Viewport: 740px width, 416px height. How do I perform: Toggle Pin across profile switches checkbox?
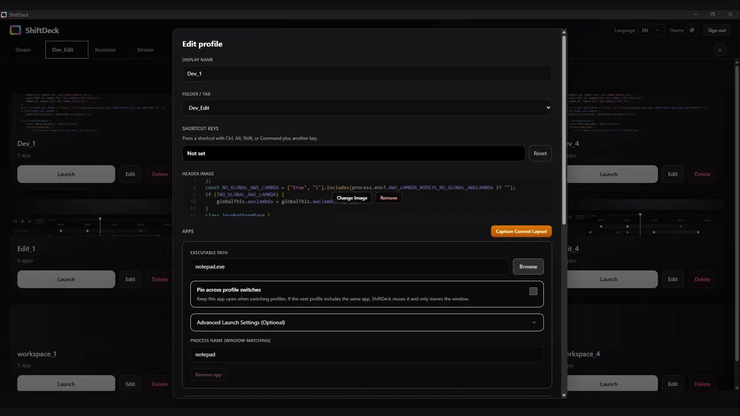click(x=533, y=291)
